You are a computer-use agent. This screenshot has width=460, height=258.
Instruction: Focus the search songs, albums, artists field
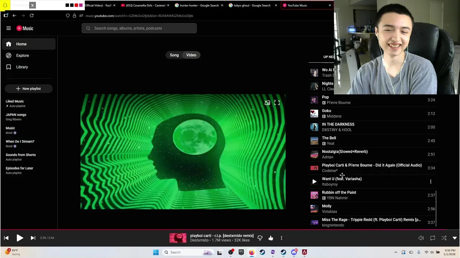139,28
